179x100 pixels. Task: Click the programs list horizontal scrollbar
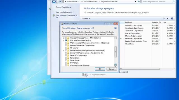coord(140,69)
